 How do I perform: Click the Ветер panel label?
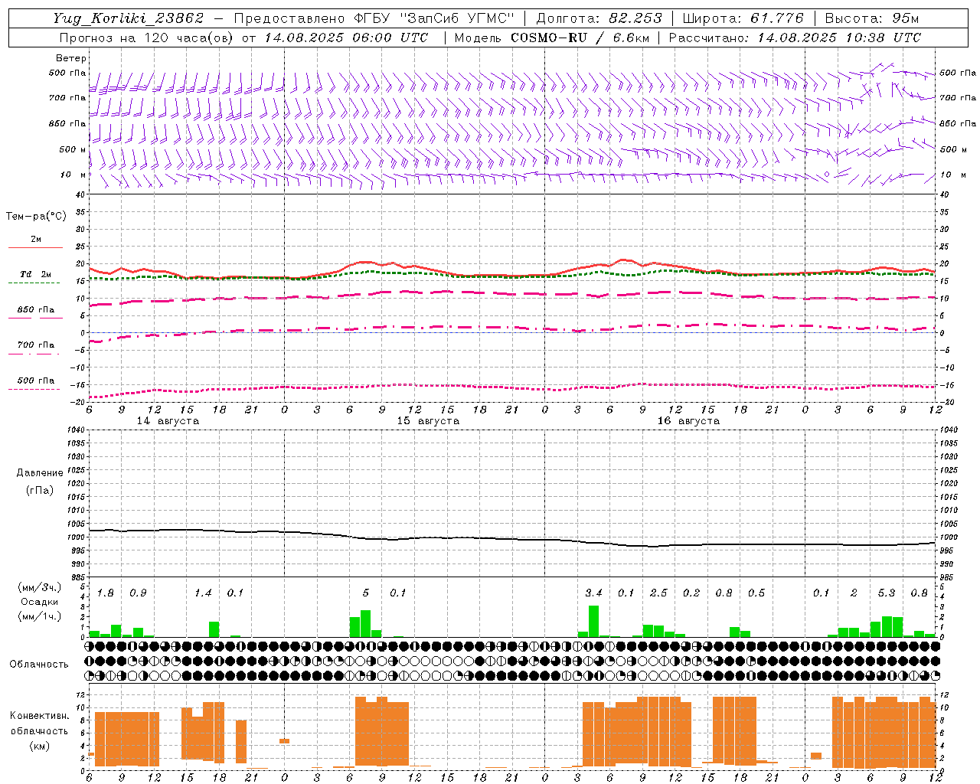71,58
